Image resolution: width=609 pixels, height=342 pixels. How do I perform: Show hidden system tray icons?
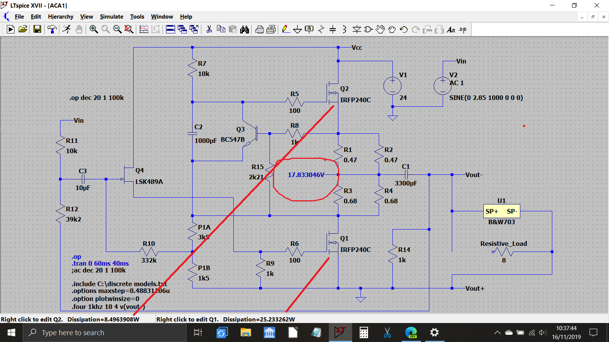497,332
